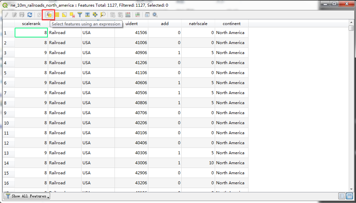
Task: Sort by the add column header
Action: click(x=165, y=24)
